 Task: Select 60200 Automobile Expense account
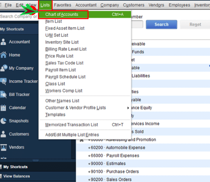click(143, 148)
